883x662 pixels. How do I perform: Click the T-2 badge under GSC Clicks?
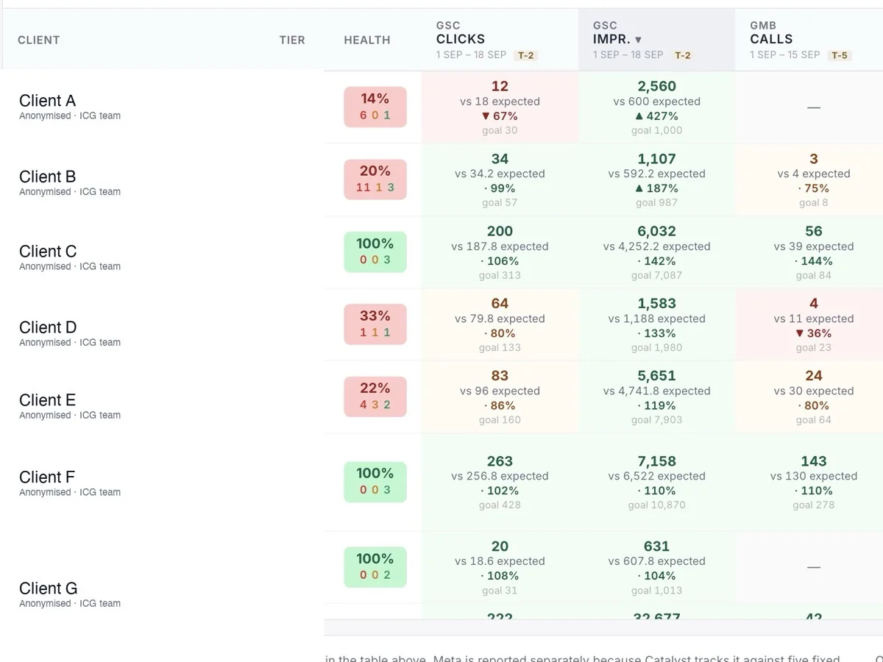pyautogui.click(x=525, y=55)
